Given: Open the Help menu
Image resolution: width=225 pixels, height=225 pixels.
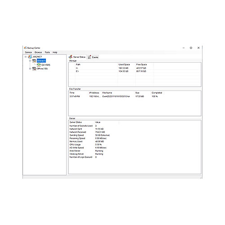Looking at the screenshot, I should coord(55,52).
